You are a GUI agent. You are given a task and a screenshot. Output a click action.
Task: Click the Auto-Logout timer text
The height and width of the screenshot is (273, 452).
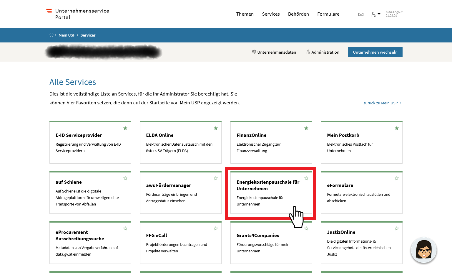(394, 14)
